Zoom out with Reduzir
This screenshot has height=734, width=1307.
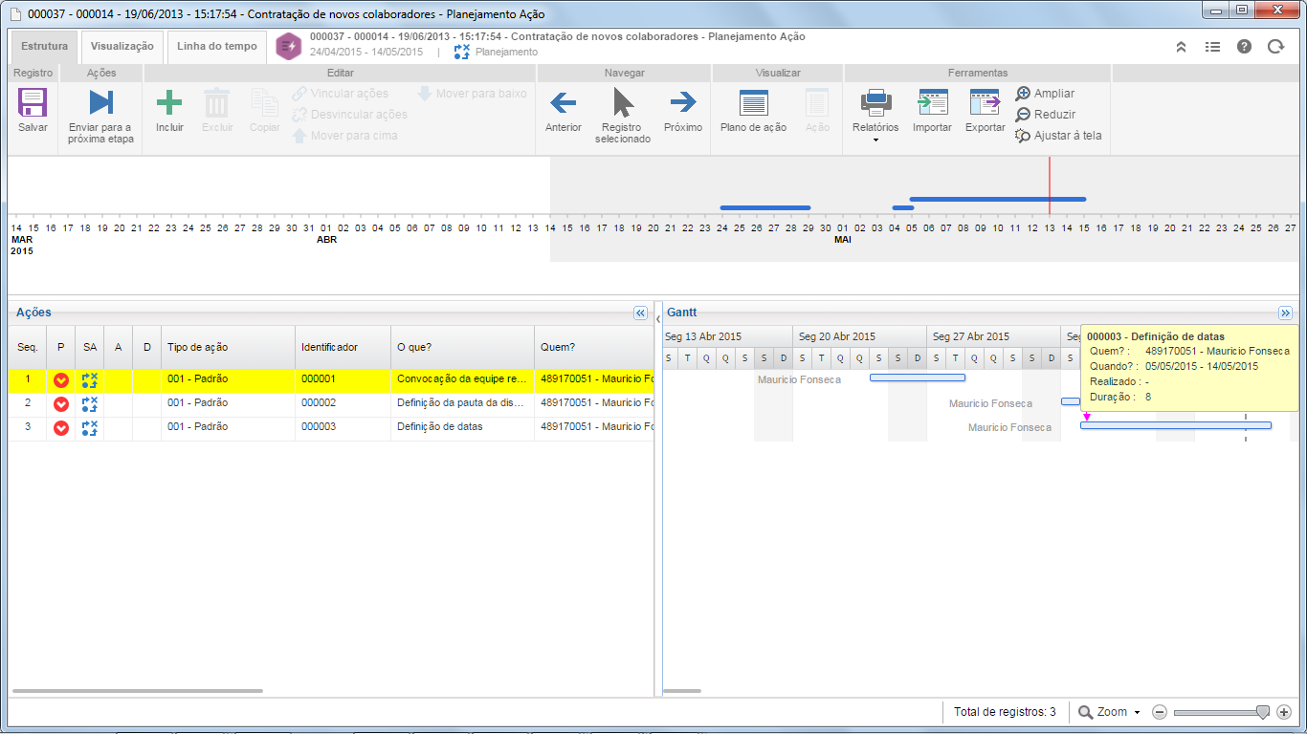point(1046,115)
